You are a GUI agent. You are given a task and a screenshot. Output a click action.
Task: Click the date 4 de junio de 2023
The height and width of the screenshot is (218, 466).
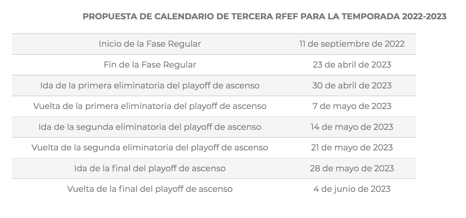click(352, 189)
